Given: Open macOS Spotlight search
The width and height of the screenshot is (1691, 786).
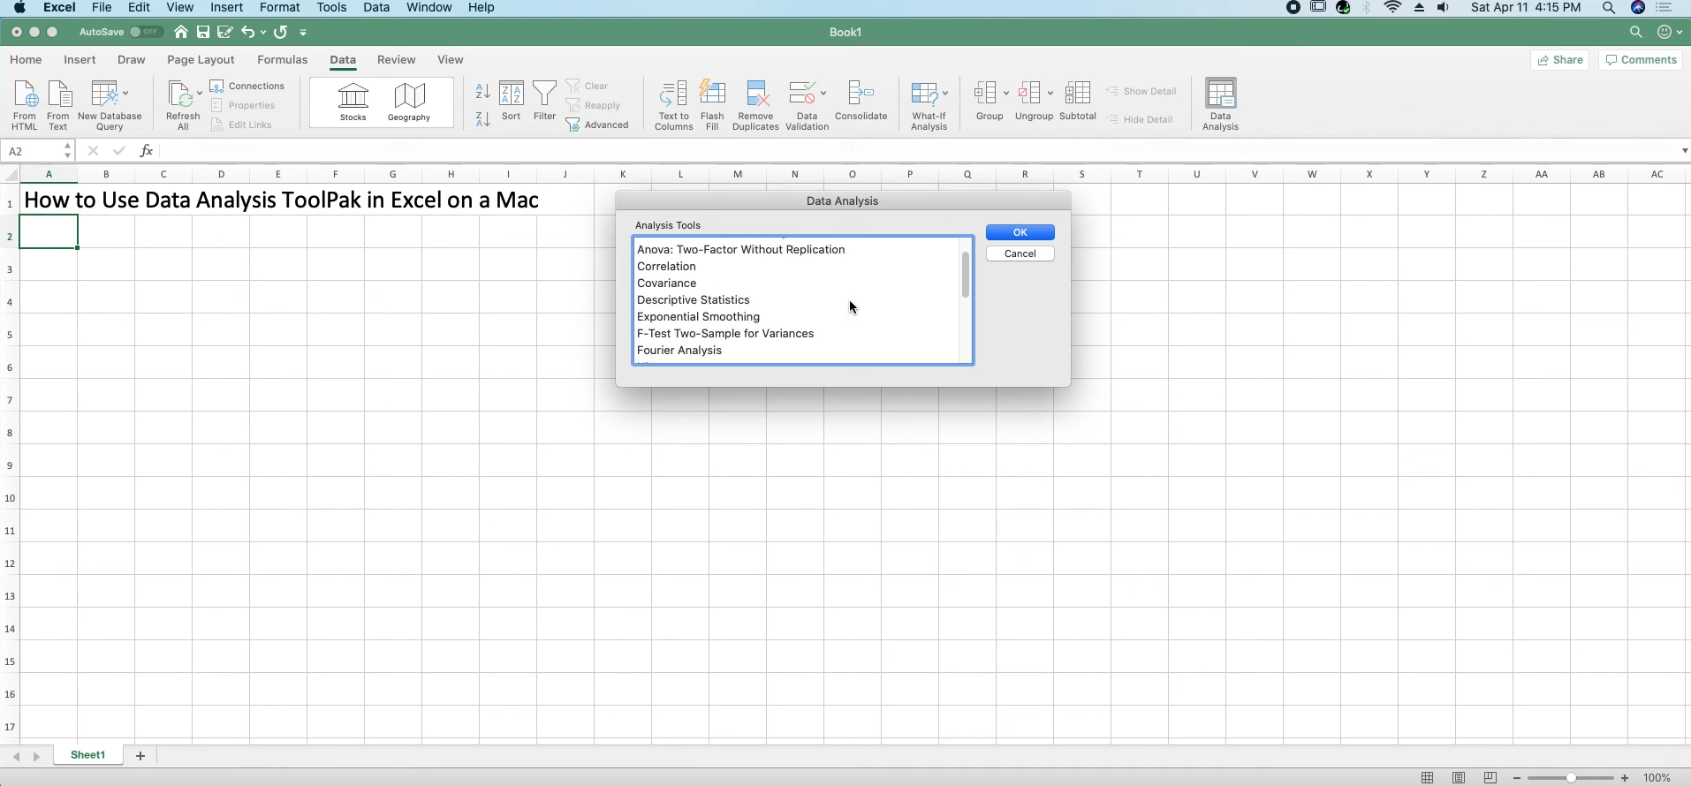Looking at the screenshot, I should [x=1609, y=8].
